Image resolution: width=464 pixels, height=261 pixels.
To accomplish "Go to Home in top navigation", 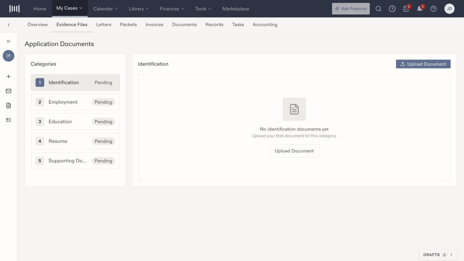I will 40,9.
